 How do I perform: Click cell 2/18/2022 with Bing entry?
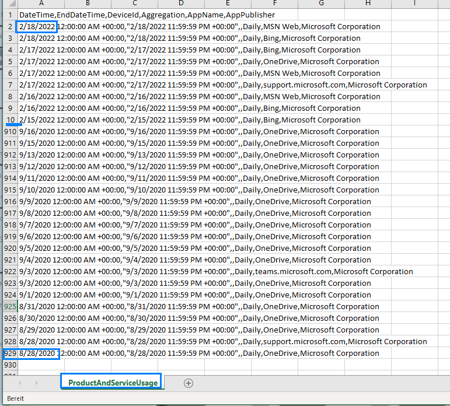190,38
